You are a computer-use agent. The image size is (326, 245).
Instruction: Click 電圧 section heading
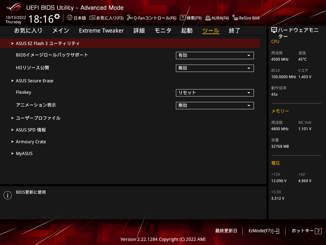[276, 163]
